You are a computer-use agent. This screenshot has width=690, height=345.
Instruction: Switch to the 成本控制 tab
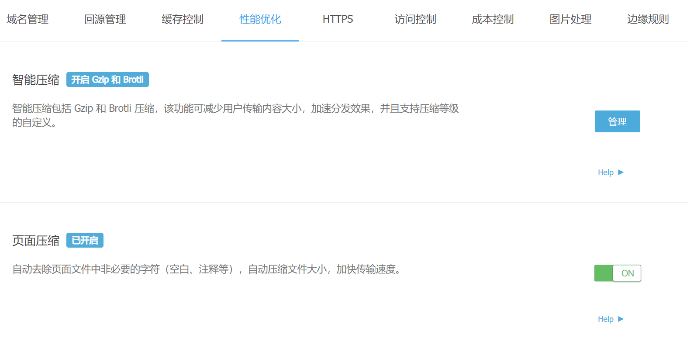point(493,19)
